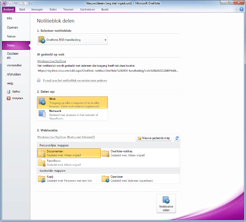Switch to the Delen ribbon tab

coord(53,9)
